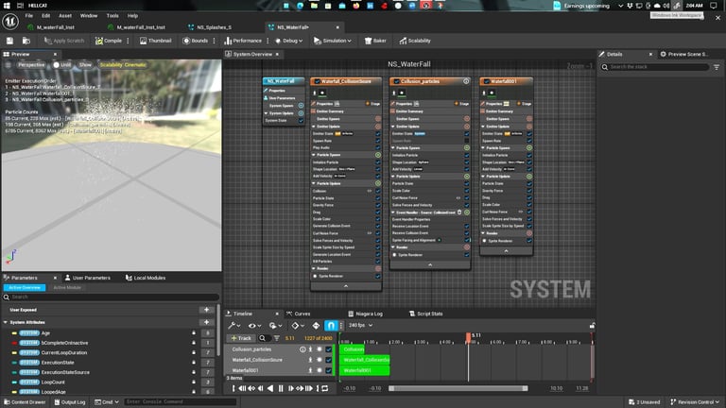
Task: Click the Perspective viewport button
Action: tap(31, 65)
